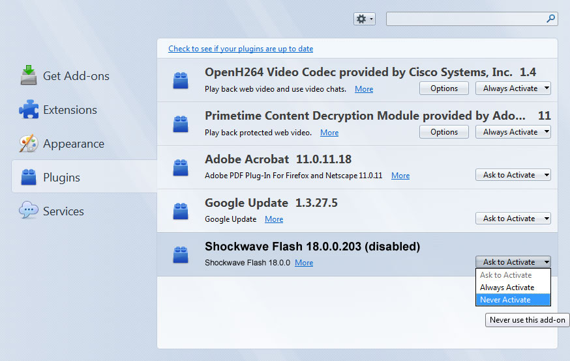
Task: Expand OpenH264 Always Activate dropdown
Action: click(513, 88)
